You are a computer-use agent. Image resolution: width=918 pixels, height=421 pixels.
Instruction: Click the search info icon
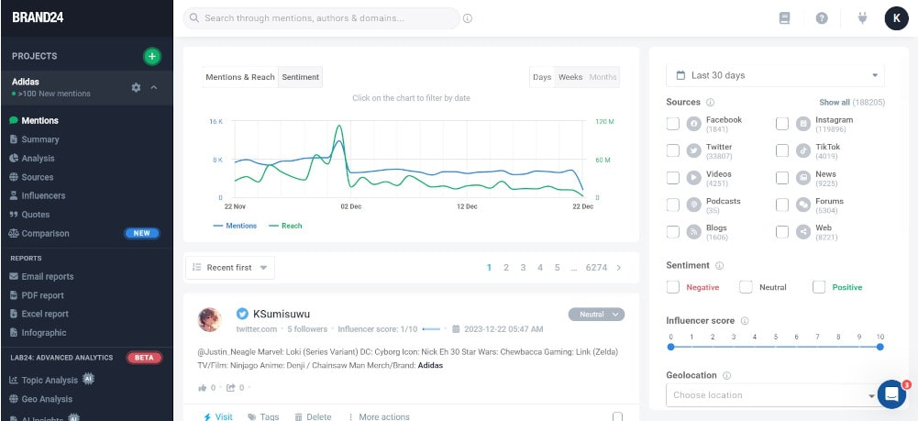467,18
